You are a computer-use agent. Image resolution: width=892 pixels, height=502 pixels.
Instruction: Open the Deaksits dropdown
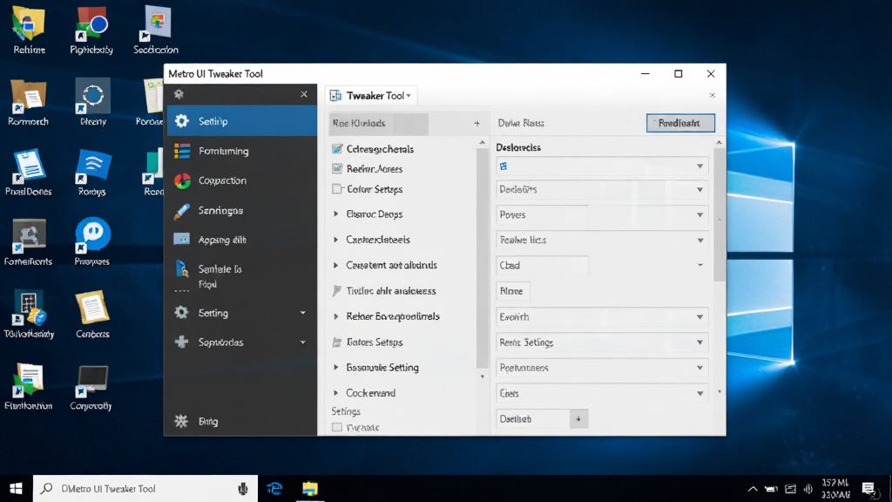coord(602,189)
